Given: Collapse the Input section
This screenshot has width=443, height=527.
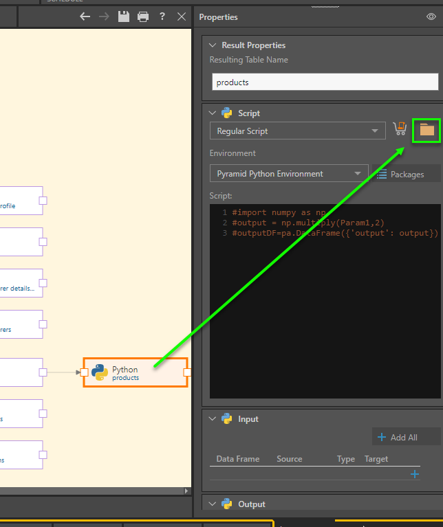Looking at the screenshot, I should [x=212, y=419].
